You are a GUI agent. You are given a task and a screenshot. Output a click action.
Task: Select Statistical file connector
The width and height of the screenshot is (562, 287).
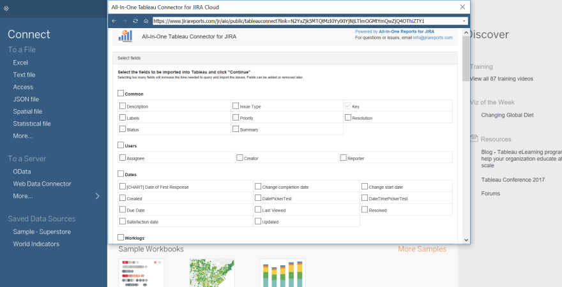pyautogui.click(x=32, y=124)
